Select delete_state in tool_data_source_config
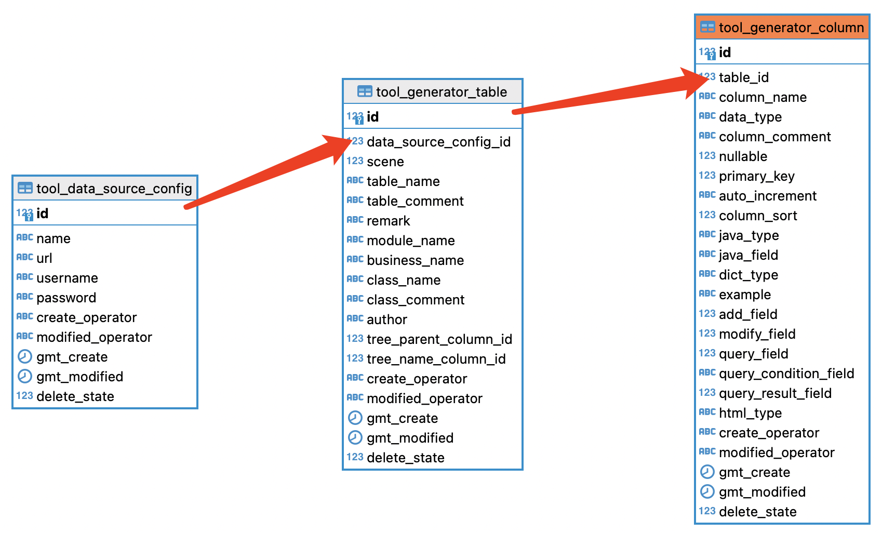 point(75,396)
